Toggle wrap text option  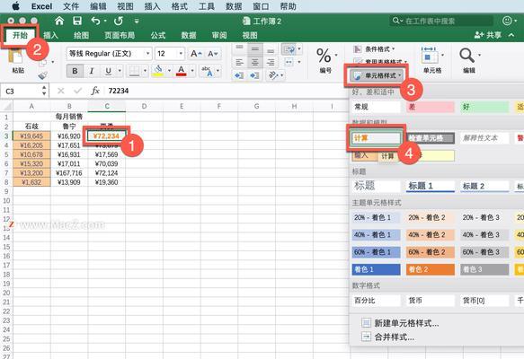(x=289, y=49)
